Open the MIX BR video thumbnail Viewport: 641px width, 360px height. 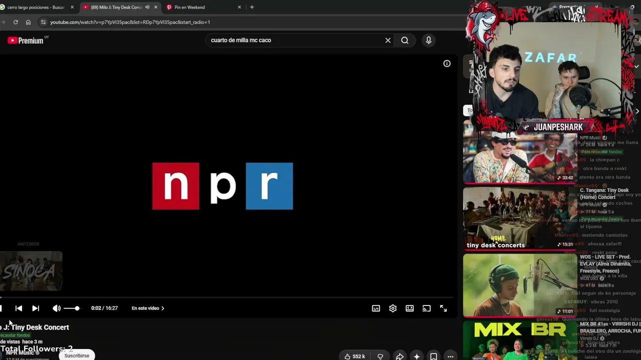coord(519,340)
